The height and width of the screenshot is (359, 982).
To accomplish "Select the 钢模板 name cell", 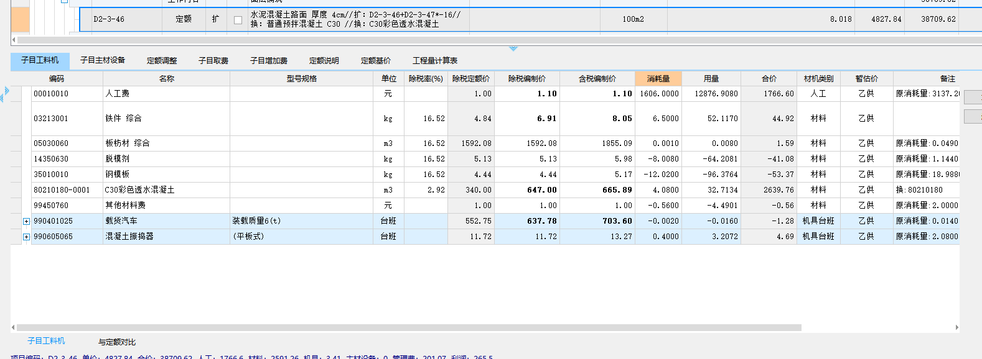I will (167, 175).
